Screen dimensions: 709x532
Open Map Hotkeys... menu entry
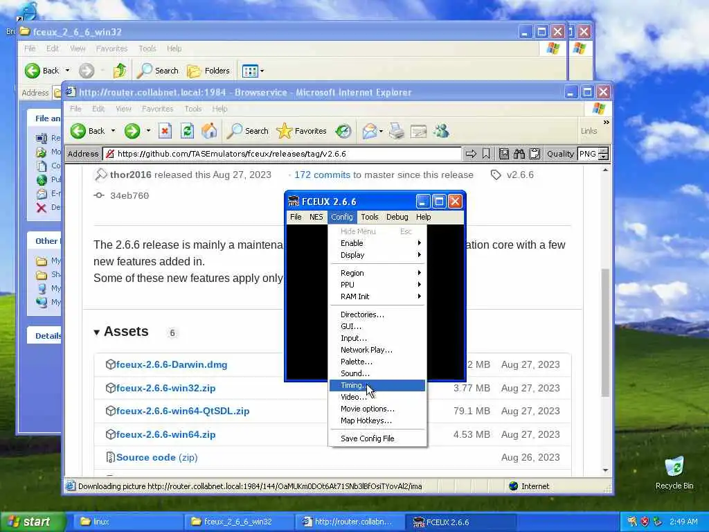coord(377,420)
